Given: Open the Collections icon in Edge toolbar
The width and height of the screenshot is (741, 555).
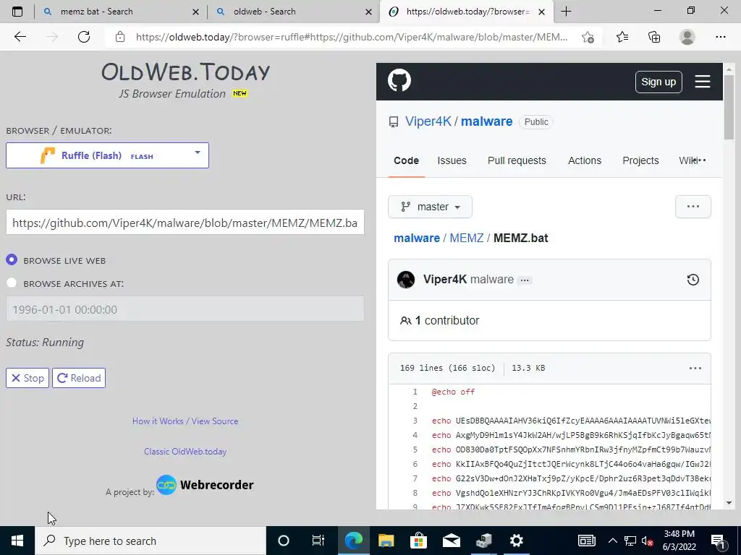Looking at the screenshot, I should click(x=654, y=37).
